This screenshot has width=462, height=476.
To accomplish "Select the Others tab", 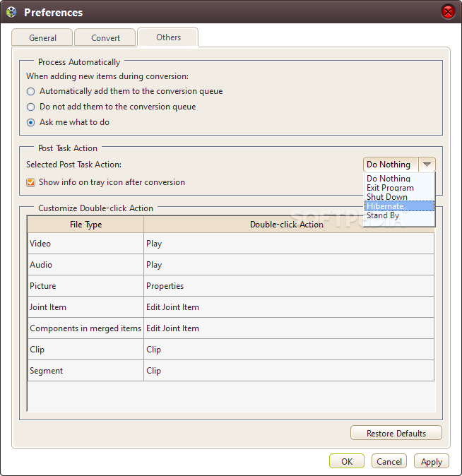I will tap(168, 37).
